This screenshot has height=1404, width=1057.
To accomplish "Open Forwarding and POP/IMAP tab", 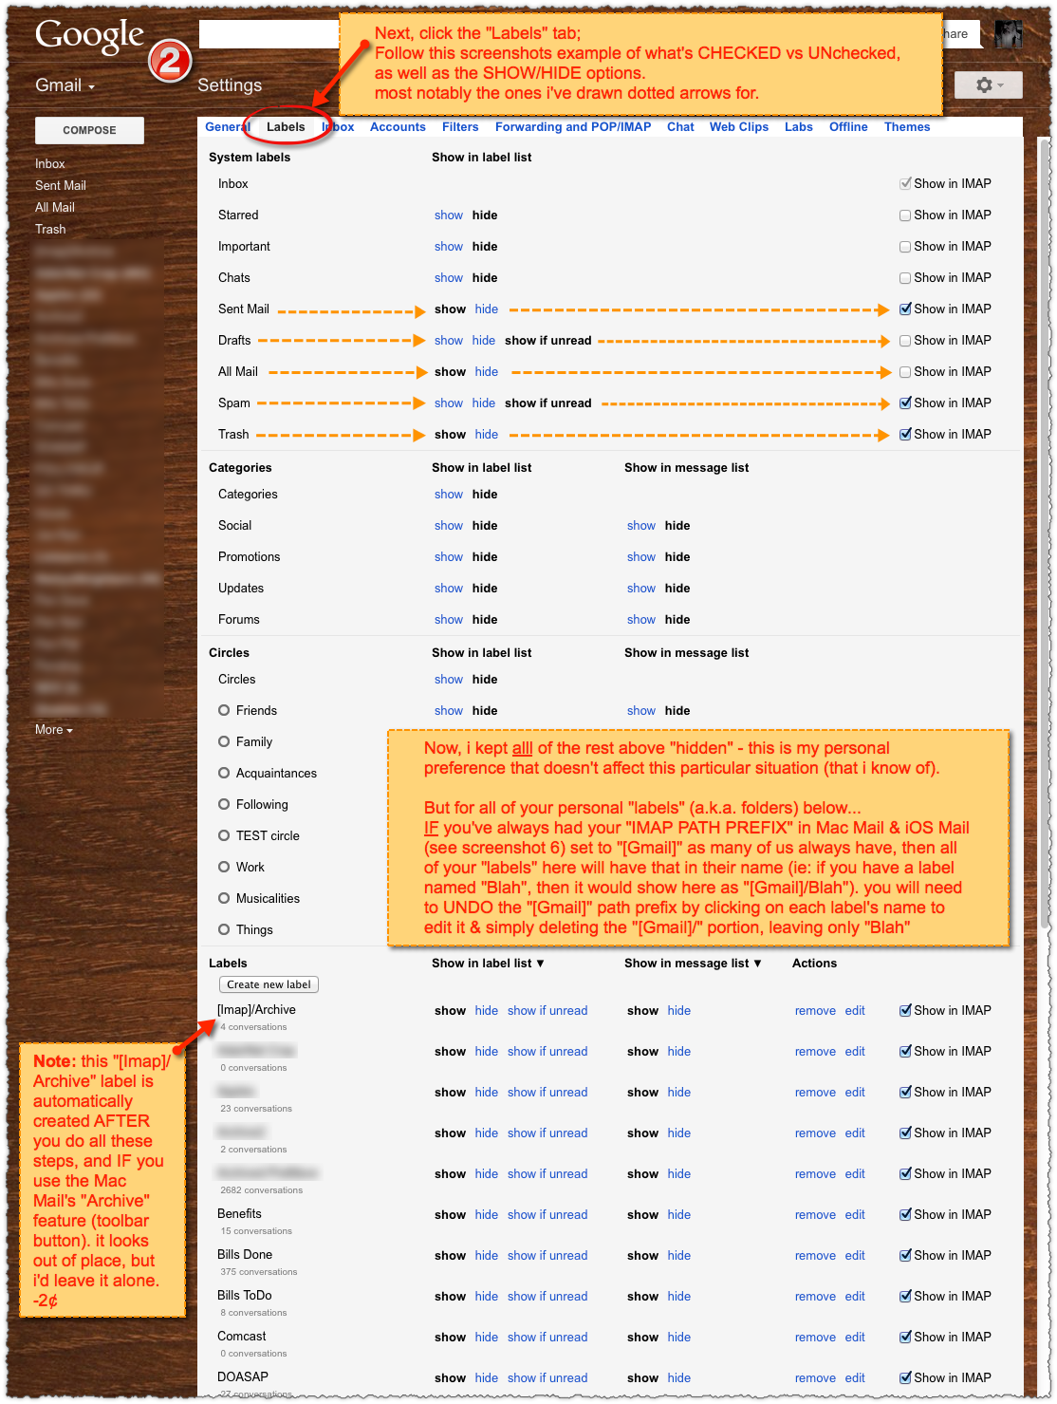I will click(573, 127).
